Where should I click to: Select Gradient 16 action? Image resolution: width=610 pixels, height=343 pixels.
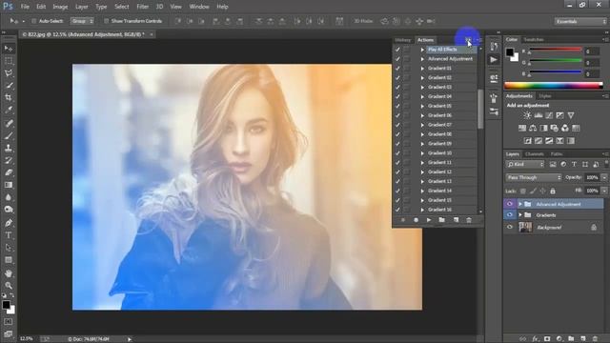[439, 210]
